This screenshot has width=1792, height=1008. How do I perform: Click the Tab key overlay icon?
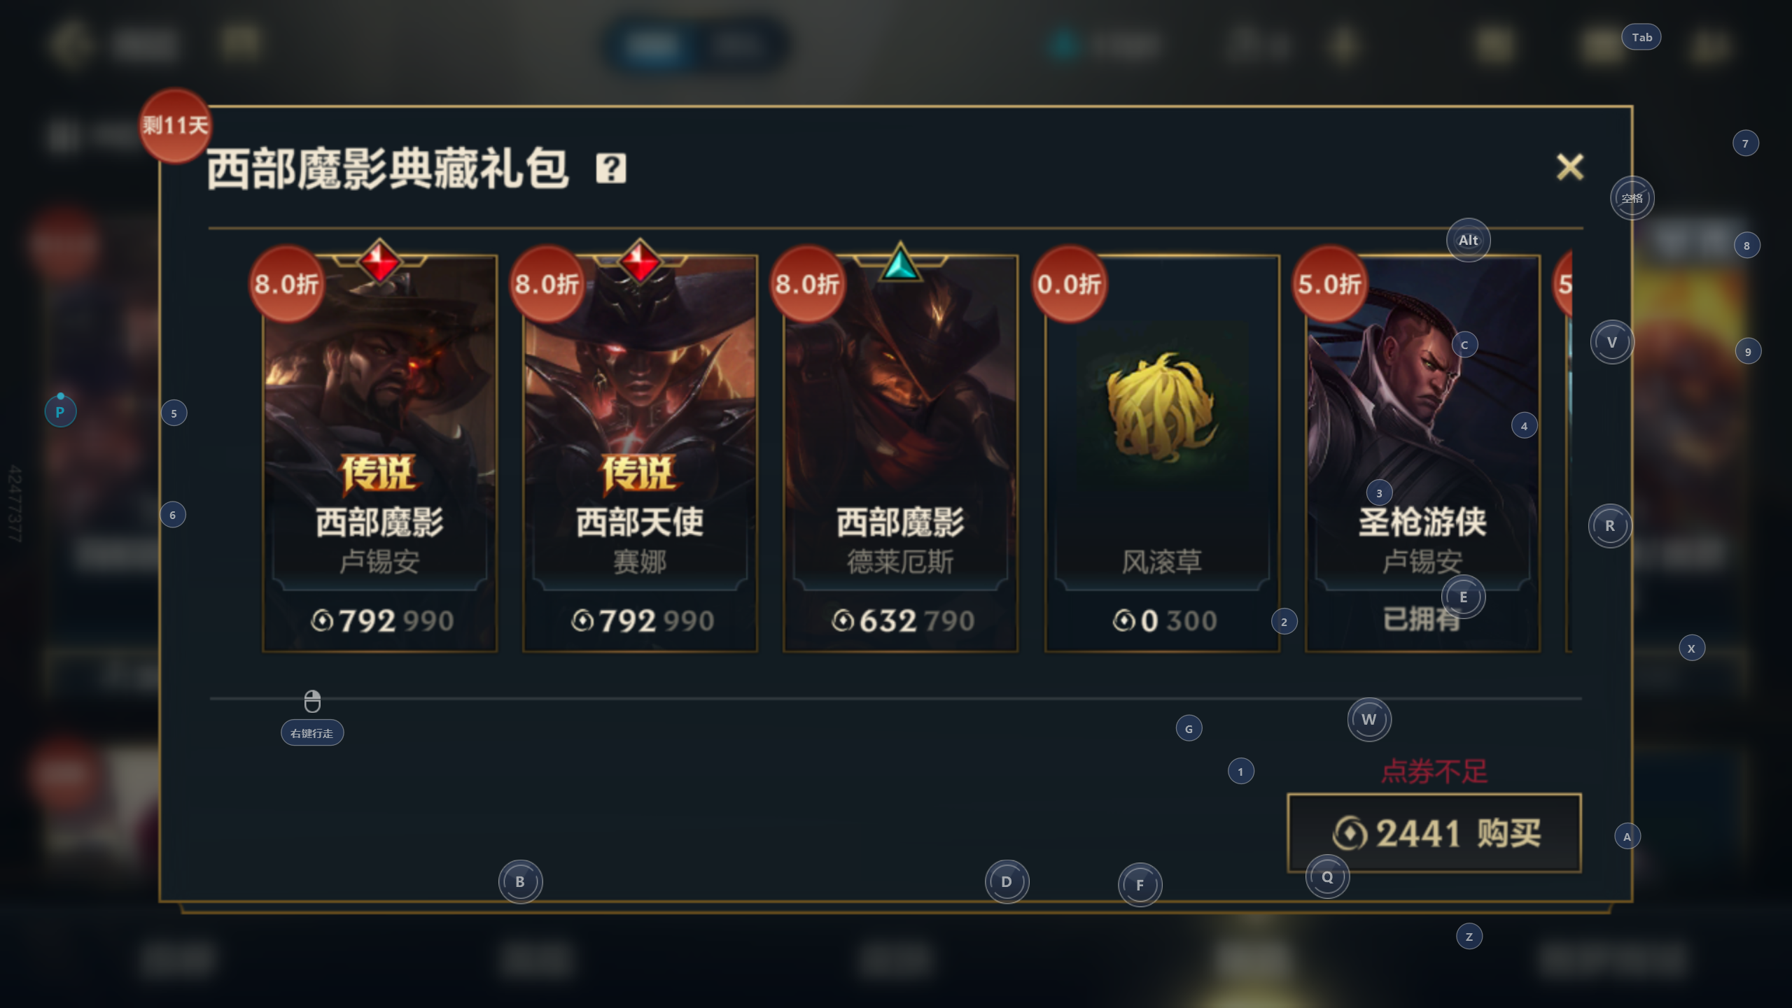coord(1641,37)
